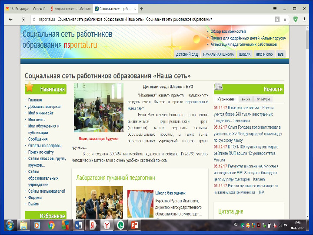Open Сайты классов, групп, кружков link
313x235 pixels.
point(47,162)
